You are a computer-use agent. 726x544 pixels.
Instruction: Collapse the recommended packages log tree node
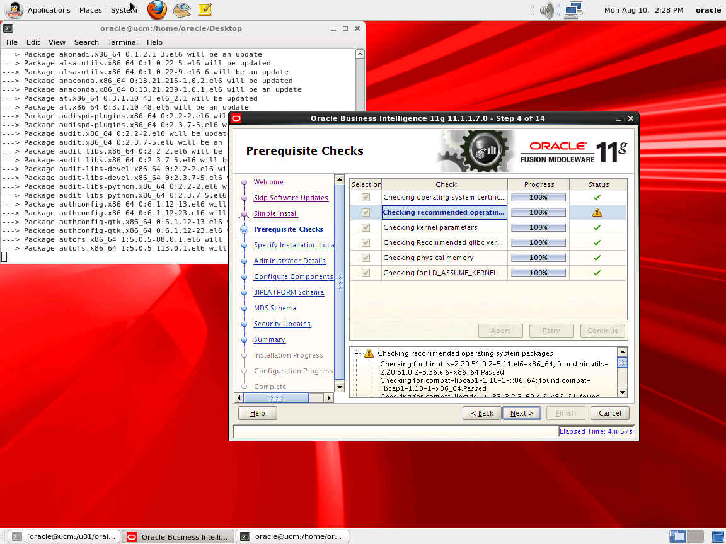357,353
